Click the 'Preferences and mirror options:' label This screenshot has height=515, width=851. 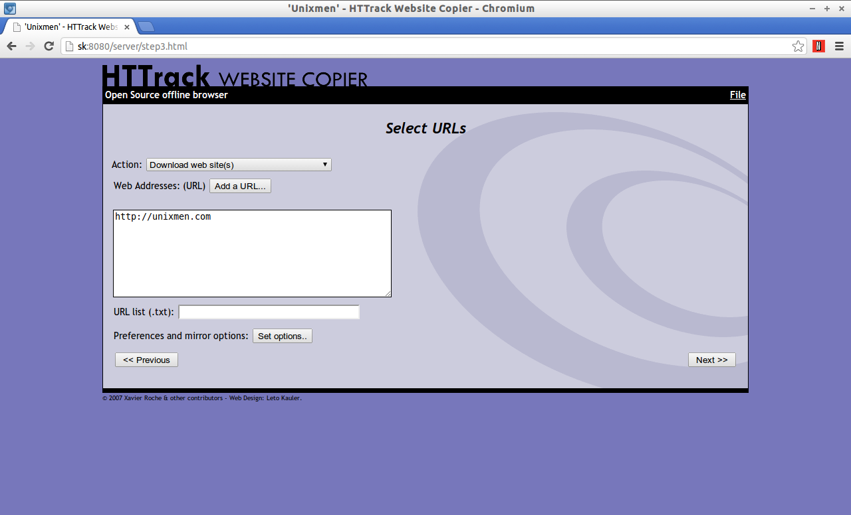(181, 336)
